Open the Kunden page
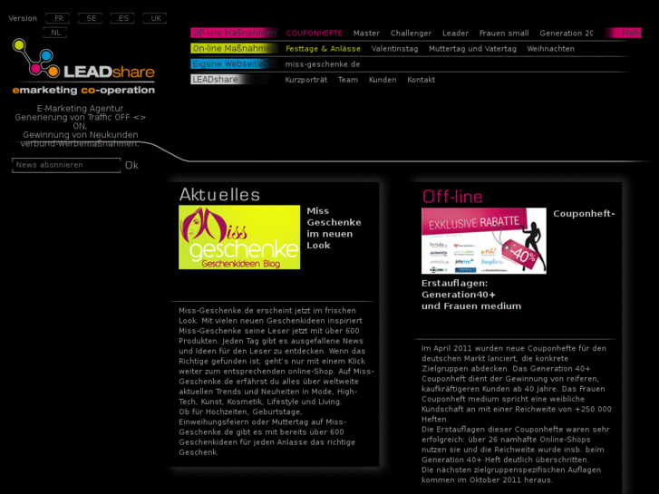 [x=383, y=80]
